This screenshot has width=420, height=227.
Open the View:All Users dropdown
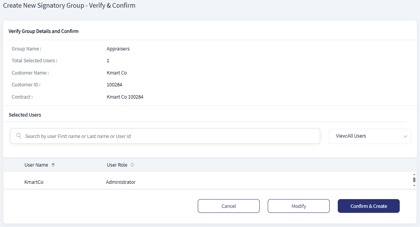coord(370,136)
